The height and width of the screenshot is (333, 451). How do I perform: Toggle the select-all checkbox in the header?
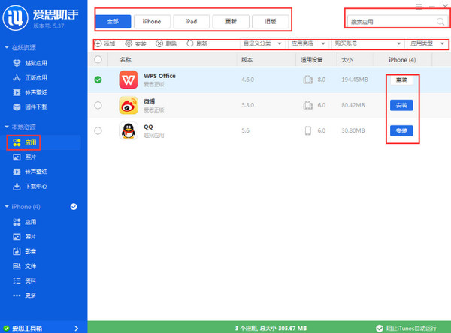[98, 58]
